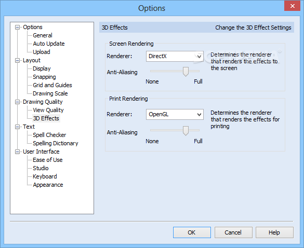The width and height of the screenshot is (304, 248).
Task: Select Appearance settings
Action: pyautogui.click(x=48, y=185)
